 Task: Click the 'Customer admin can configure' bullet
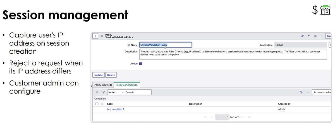pyautogui.click(x=44, y=87)
